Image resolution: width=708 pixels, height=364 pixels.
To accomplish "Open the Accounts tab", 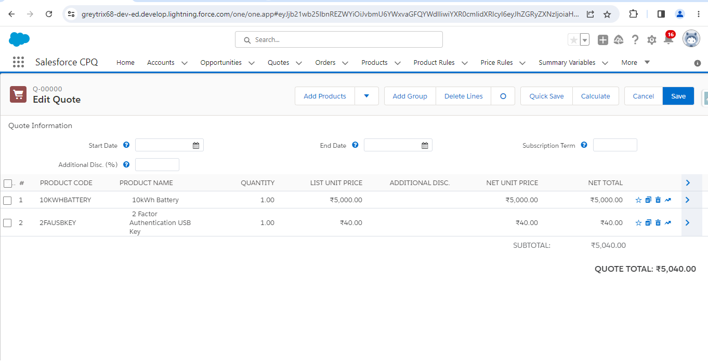I will click(161, 62).
